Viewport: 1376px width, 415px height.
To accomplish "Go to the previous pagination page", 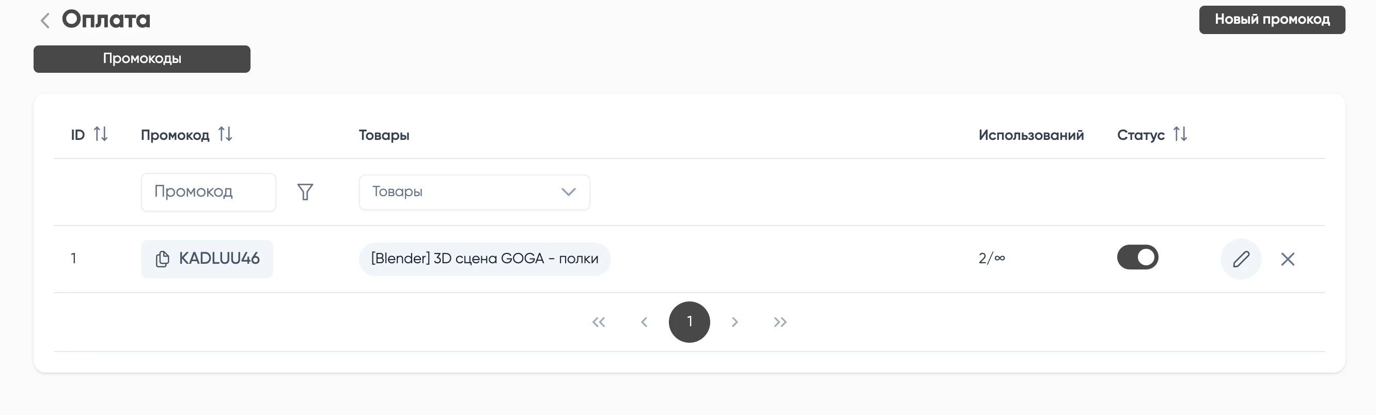I will coord(644,322).
